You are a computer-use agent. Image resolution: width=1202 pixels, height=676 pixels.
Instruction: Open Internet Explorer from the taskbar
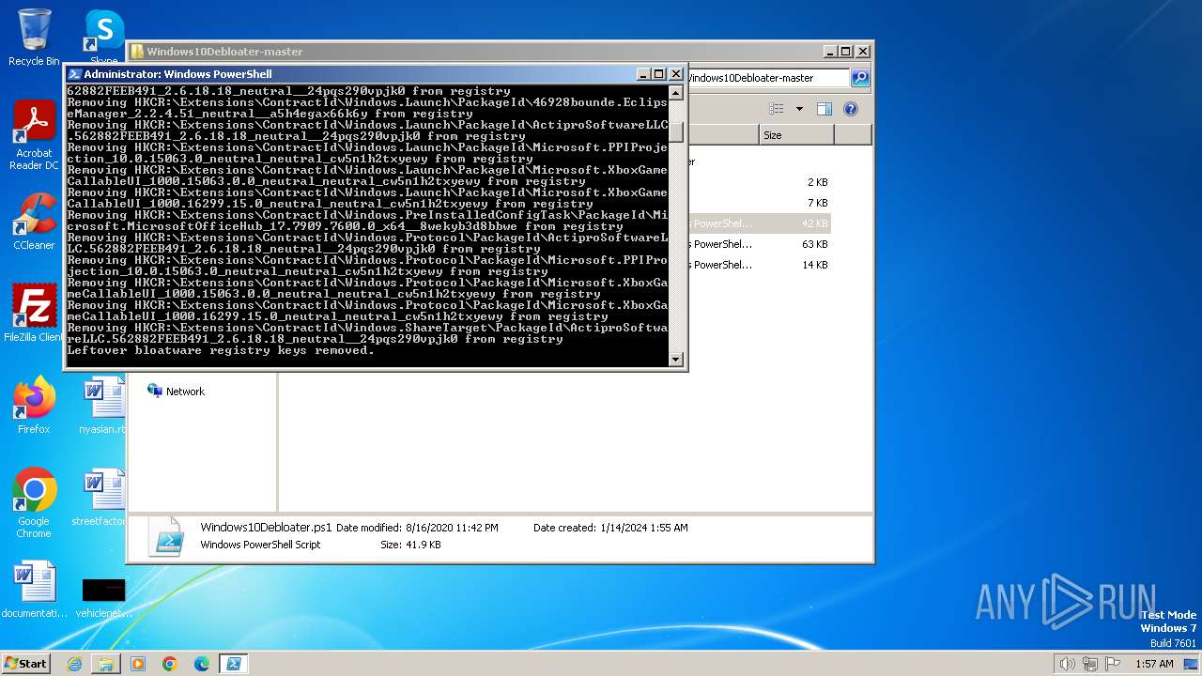[x=74, y=664]
